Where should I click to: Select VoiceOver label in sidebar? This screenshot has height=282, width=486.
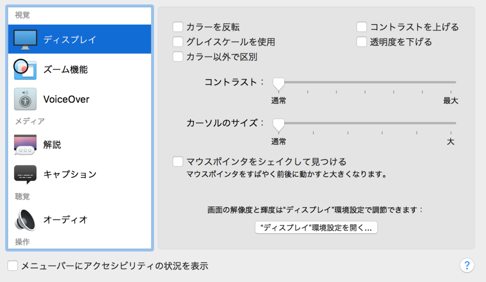66,99
